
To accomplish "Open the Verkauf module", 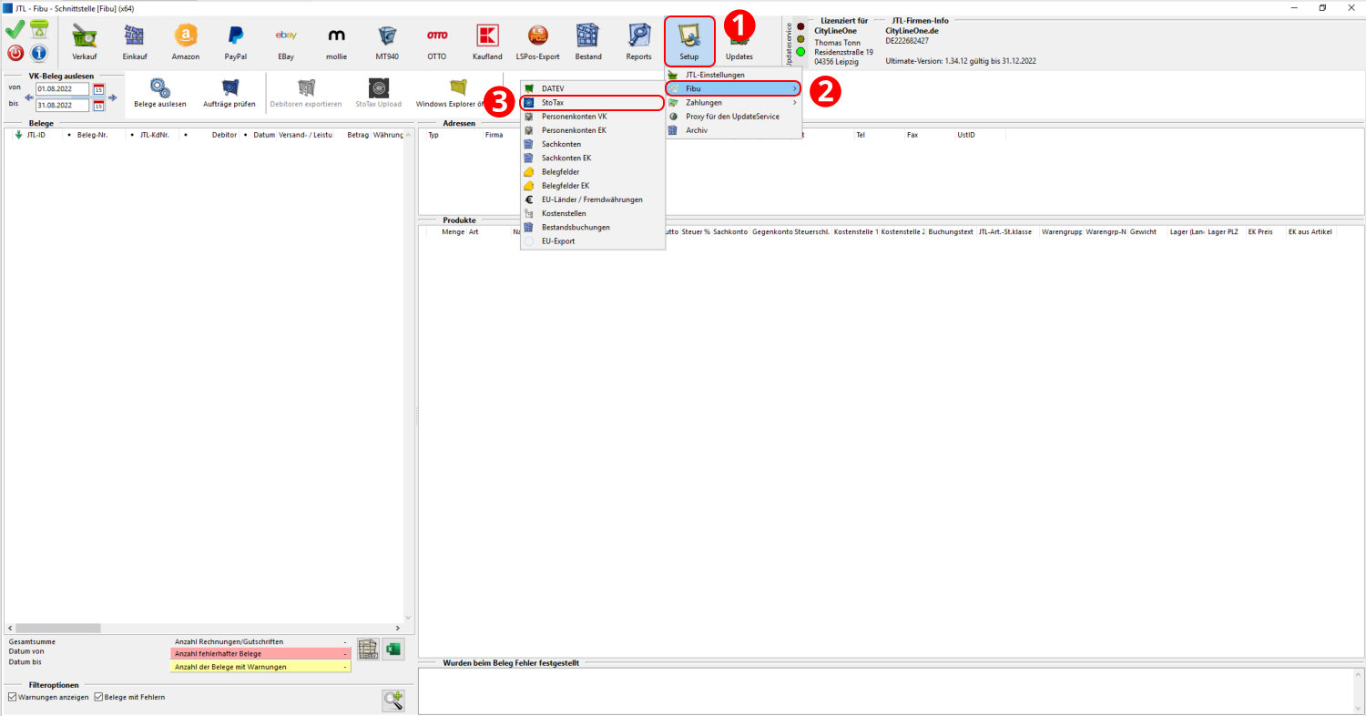I will pyautogui.click(x=85, y=41).
